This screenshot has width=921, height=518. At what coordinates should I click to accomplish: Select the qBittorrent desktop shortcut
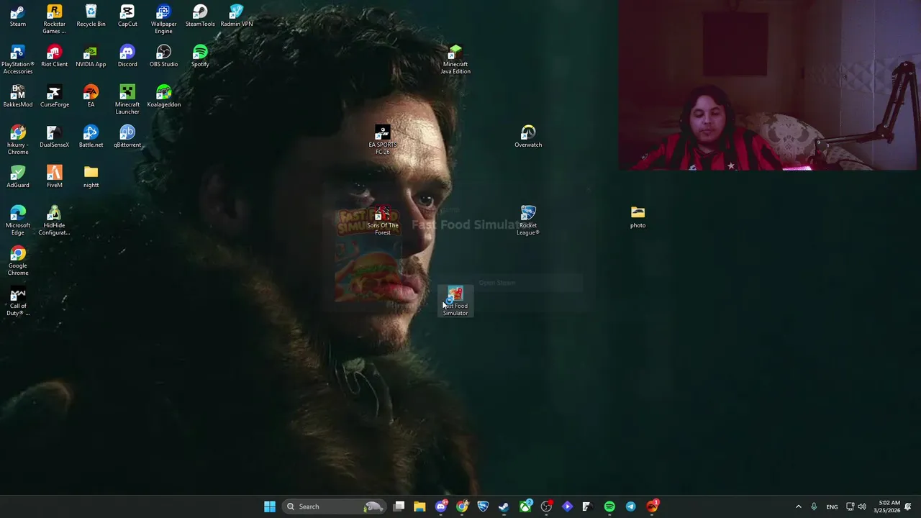127,137
